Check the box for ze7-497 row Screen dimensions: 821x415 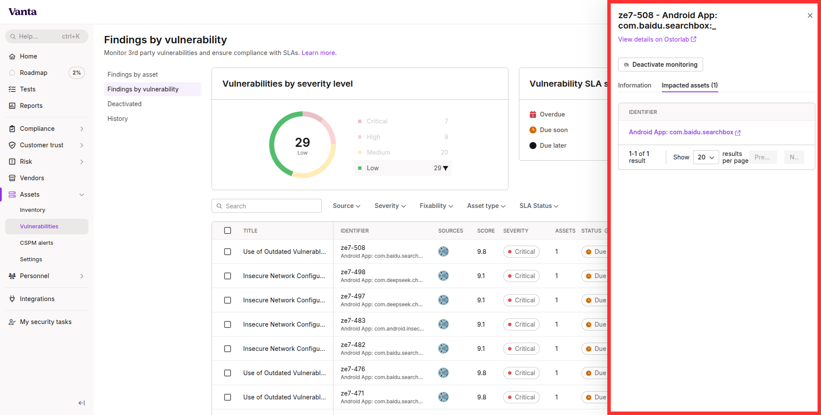pos(228,300)
